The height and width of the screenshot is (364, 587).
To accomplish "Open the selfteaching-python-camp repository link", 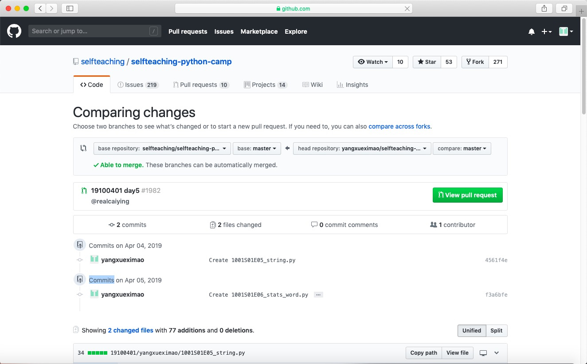I will (181, 62).
